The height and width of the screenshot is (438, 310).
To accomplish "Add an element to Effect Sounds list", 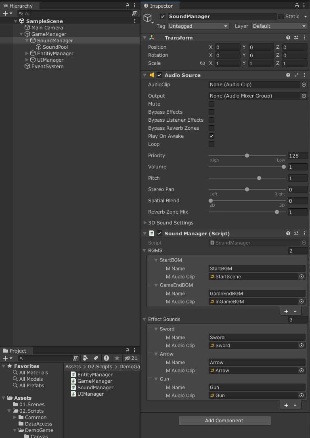I will click(286, 405).
